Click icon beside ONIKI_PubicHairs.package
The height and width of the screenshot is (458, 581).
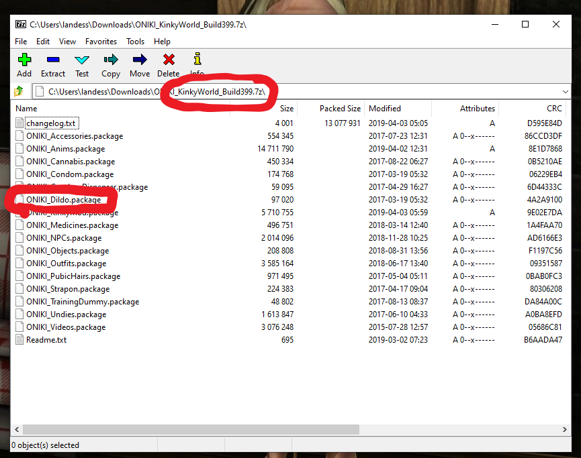click(19, 276)
